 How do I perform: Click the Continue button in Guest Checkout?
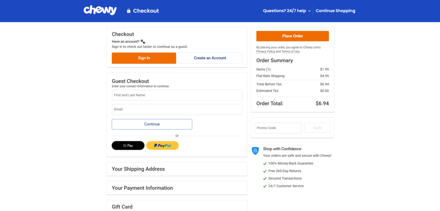152,124
